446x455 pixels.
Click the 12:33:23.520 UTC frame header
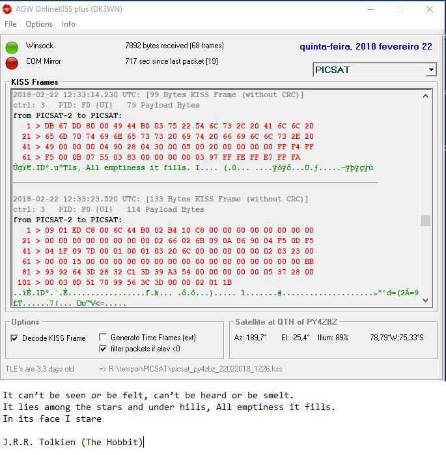click(161, 199)
